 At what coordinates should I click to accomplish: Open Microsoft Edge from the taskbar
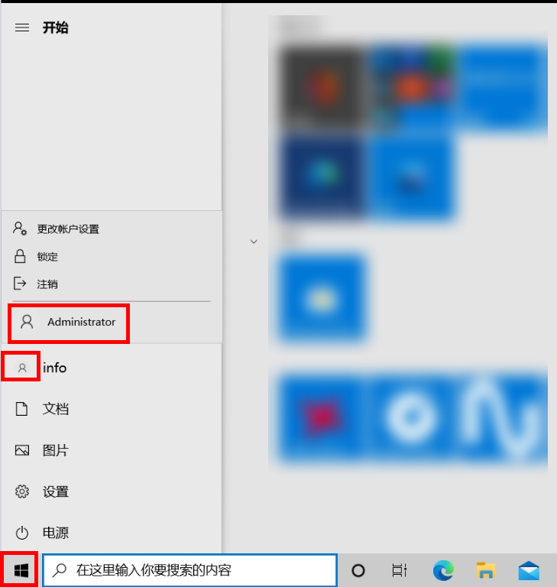pyautogui.click(x=443, y=570)
